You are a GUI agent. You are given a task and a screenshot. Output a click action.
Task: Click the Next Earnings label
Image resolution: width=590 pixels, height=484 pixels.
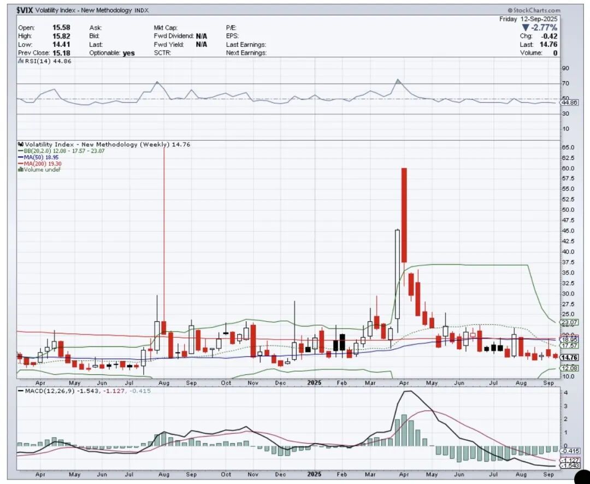pyautogui.click(x=246, y=53)
